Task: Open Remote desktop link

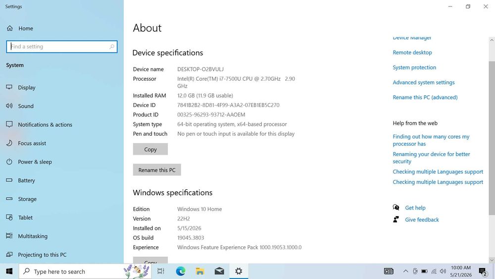Action: click(412, 53)
